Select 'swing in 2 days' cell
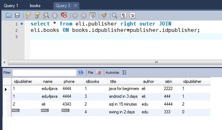Viewport: 222px width, 130px height. tap(124, 112)
